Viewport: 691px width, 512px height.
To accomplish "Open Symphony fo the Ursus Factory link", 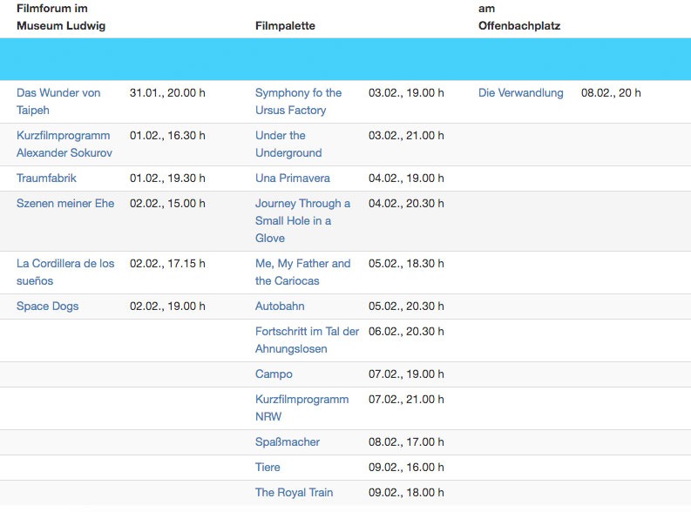I will 298,101.
